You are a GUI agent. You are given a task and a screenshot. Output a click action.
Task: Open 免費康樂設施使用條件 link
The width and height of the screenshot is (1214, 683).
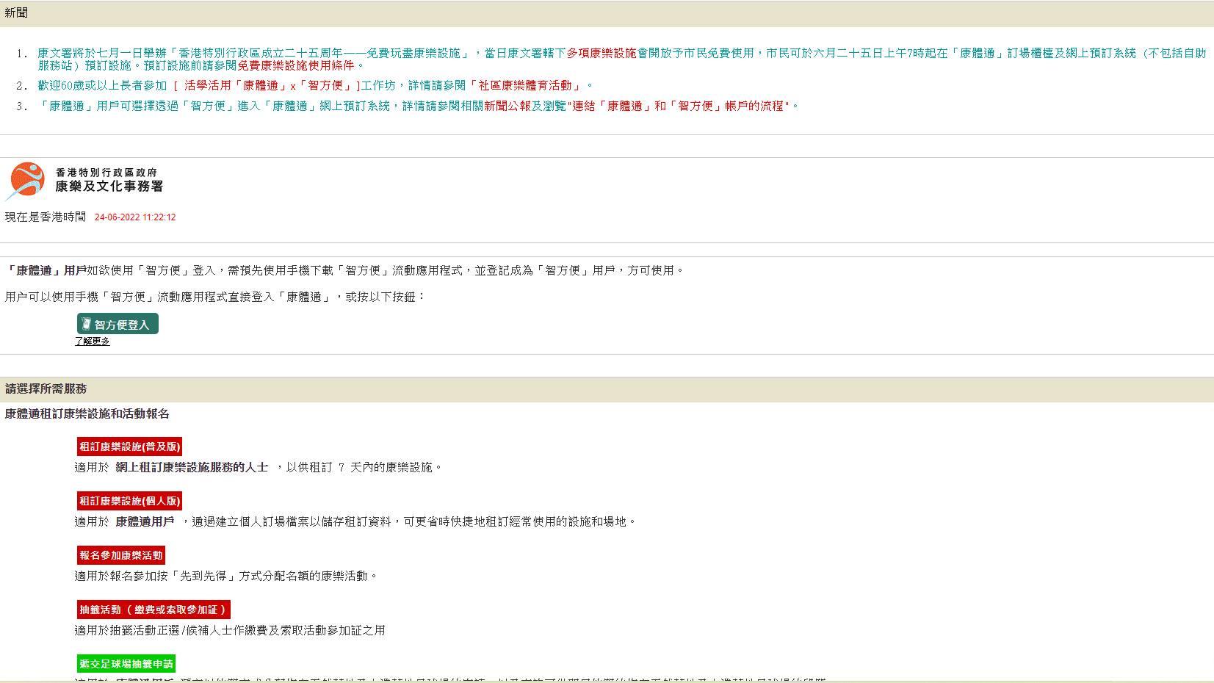tap(295, 65)
